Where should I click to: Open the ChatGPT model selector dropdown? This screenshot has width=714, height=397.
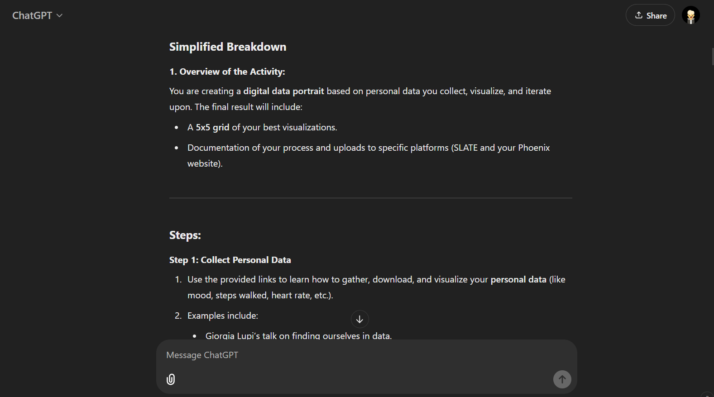pos(38,15)
